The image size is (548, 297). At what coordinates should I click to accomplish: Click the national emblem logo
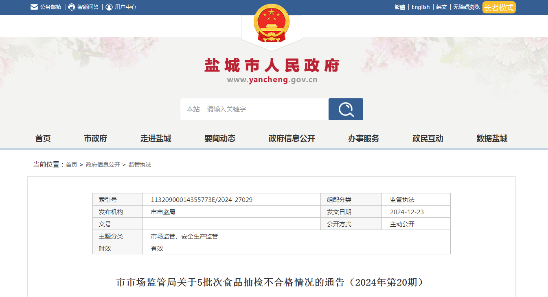point(272,24)
